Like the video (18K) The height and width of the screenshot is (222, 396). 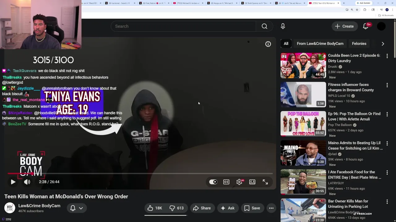click(155, 208)
